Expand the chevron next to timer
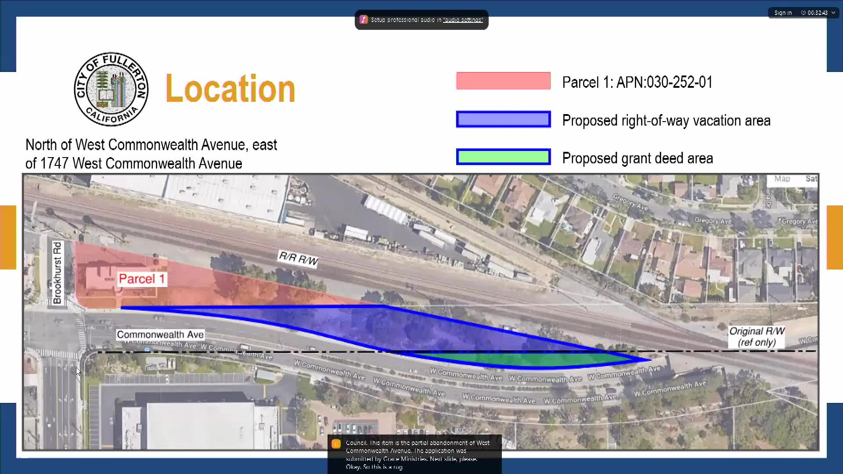This screenshot has width=843, height=474. [833, 13]
